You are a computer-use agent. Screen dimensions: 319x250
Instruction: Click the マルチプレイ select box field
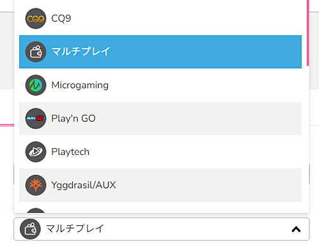(x=161, y=229)
